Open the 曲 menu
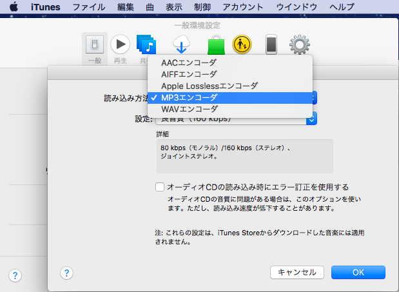This screenshot has height=292, width=399. [x=150, y=7]
